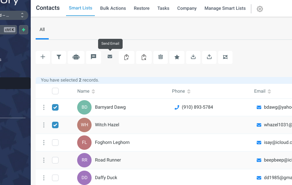Sort by Phone column arrows
The height and width of the screenshot is (185, 292).
point(189,91)
